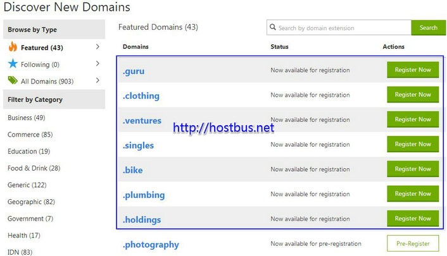Screen dimensions: 447x256
Task: Click the All Domains tag icon
Action: (13, 80)
